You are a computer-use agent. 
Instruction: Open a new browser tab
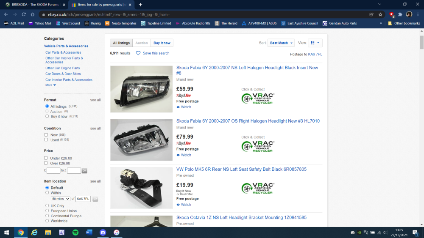140,5
